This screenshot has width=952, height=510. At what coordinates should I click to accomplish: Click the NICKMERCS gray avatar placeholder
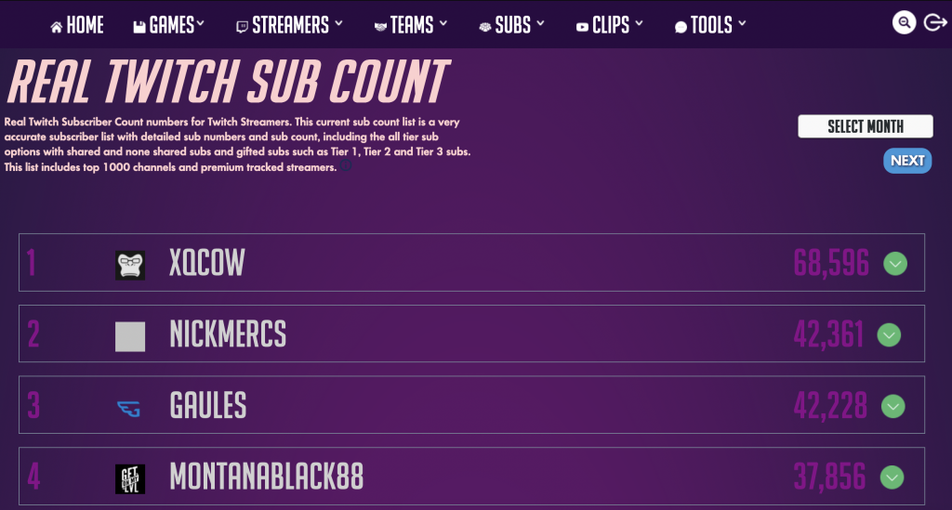130,336
